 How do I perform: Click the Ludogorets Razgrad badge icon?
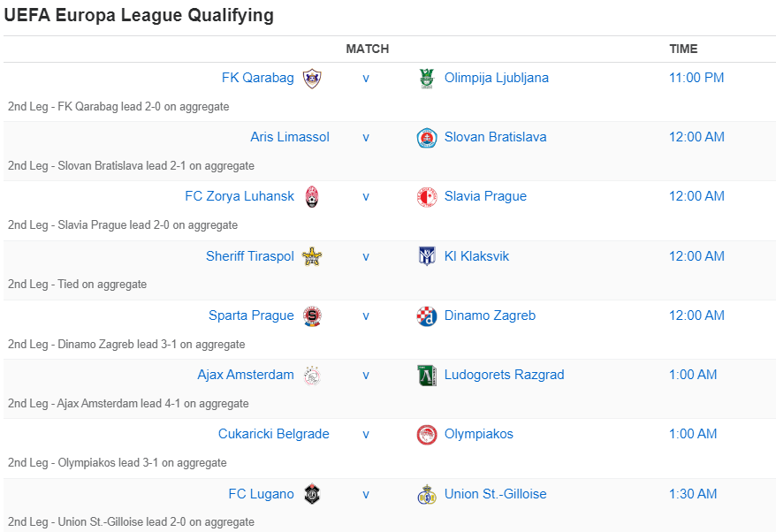427,375
